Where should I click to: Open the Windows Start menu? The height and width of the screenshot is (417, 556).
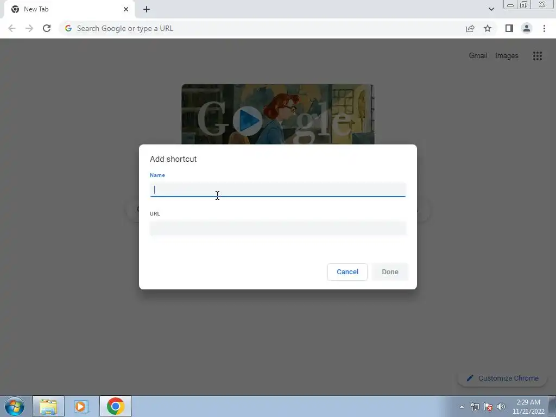point(15,406)
